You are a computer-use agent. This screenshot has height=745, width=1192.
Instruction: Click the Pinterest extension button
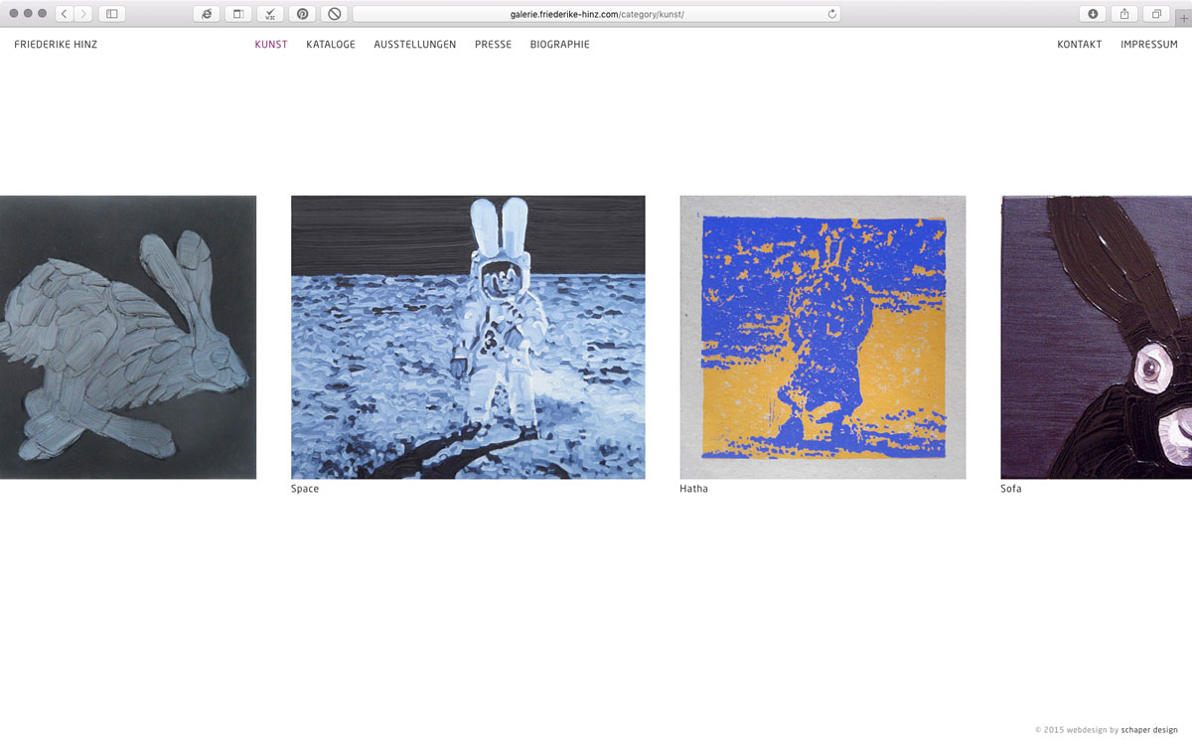click(302, 14)
